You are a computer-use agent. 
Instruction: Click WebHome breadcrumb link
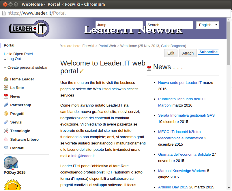(x=128, y=46)
